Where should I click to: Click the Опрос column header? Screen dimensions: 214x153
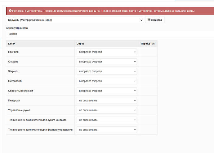click(80, 44)
